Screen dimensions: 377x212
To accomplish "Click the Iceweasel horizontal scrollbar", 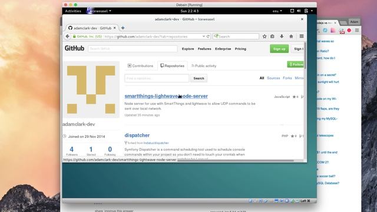I will 236,160.
